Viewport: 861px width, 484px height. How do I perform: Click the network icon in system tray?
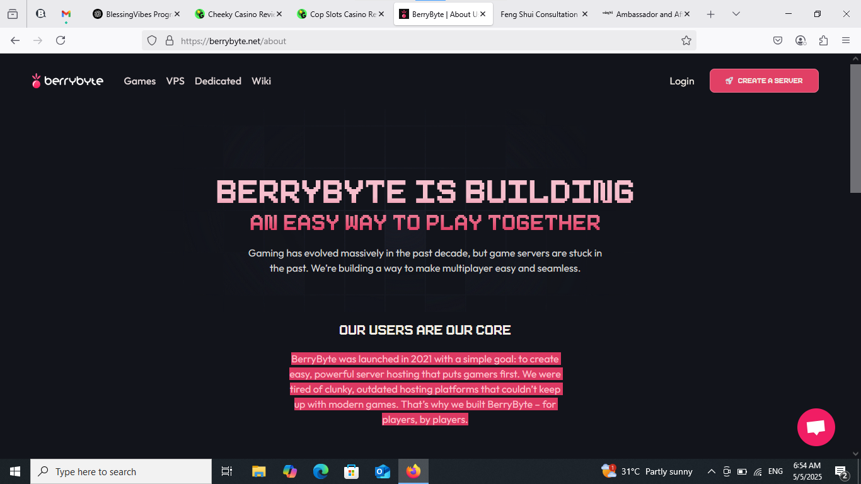758,471
